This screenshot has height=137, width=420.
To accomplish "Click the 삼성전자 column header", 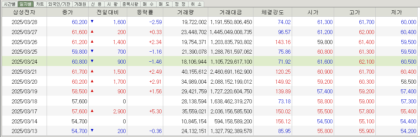I will pyautogui.click(x=24, y=12).
